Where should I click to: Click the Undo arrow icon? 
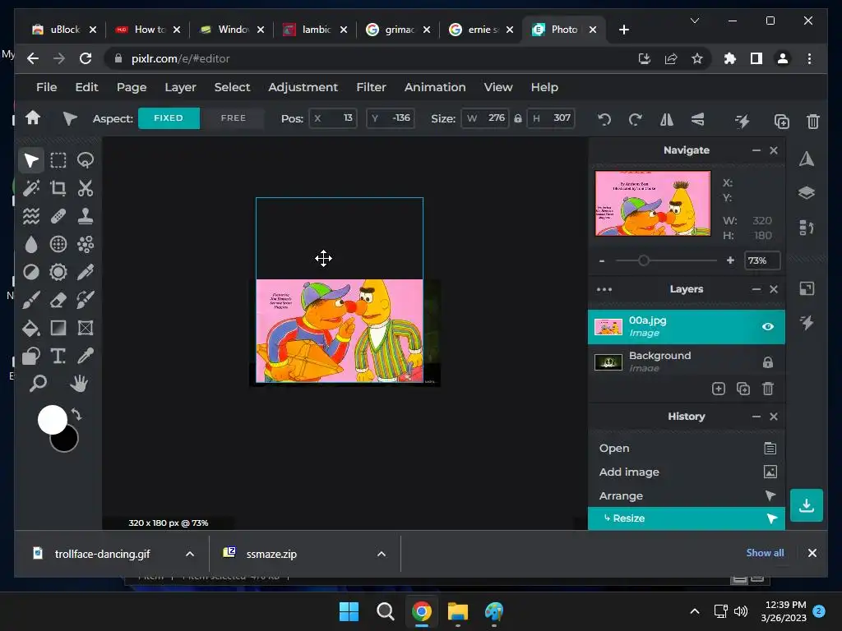604,120
